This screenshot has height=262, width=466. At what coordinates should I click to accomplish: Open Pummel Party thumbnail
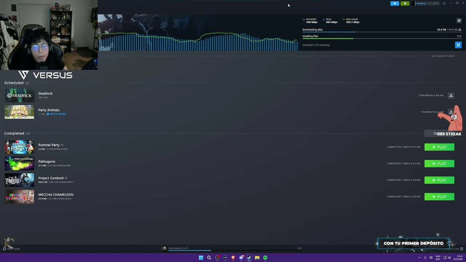point(19,147)
